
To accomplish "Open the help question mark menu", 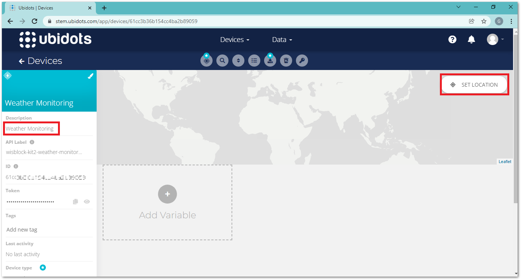I will point(452,39).
